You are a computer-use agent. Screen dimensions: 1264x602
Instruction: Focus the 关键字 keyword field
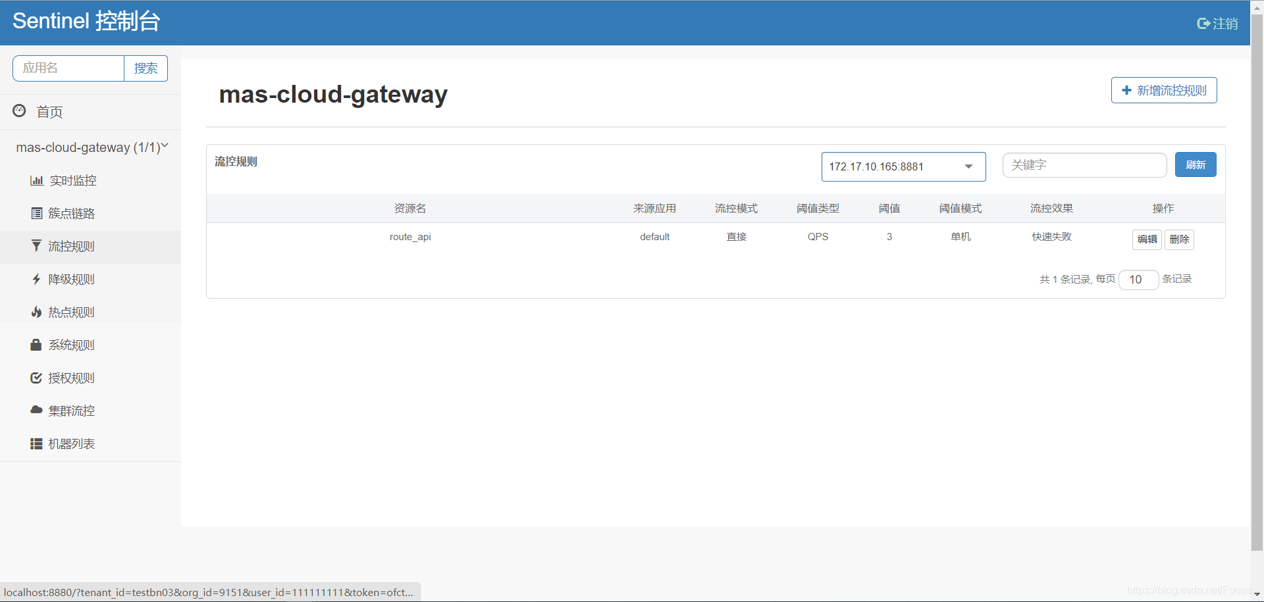(1084, 165)
